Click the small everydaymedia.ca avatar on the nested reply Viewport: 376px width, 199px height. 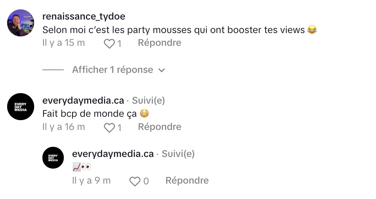53,158
